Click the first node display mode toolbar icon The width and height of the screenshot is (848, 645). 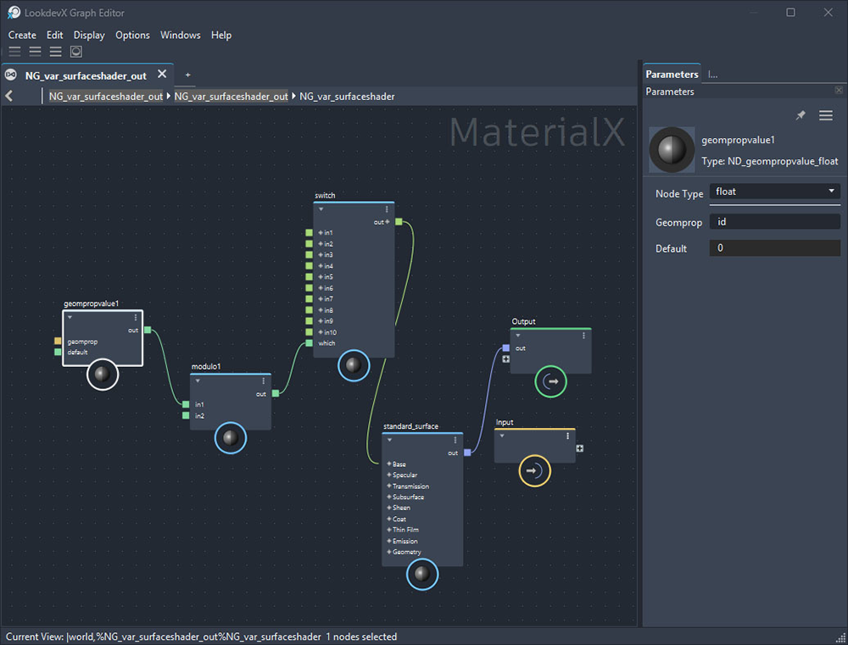(x=14, y=52)
